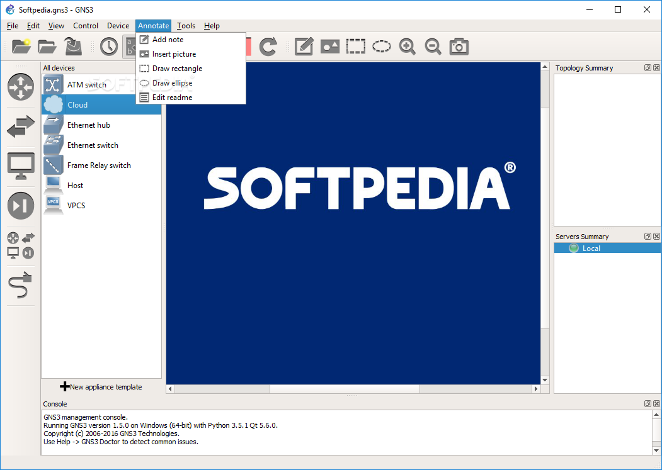The width and height of the screenshot is (662, 470).
Task: Choose Draw ellipse from Annotate menu
Action: coord(191,83)
